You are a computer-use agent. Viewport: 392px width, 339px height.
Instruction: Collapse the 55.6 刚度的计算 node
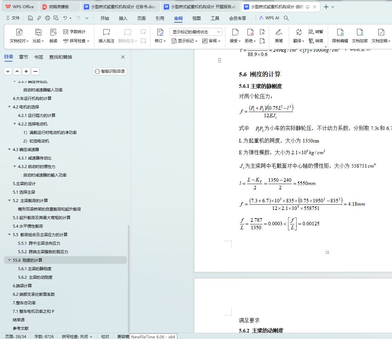pos(9,260)
